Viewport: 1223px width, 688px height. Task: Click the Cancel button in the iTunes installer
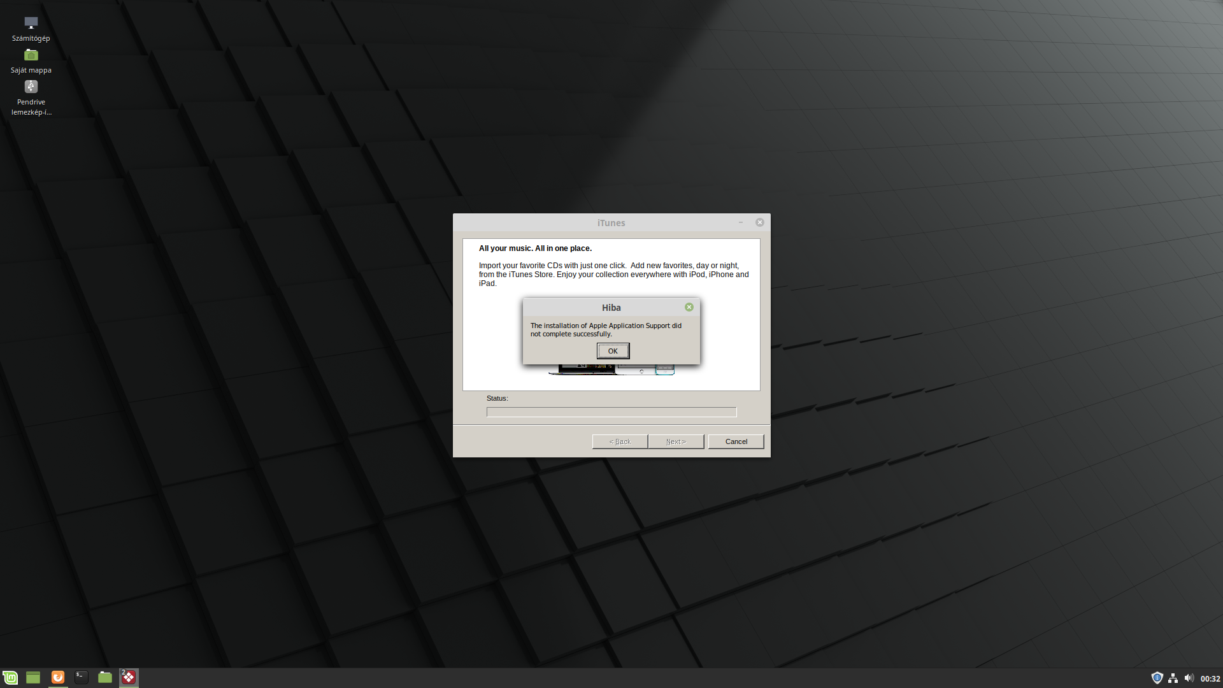click(736, 441)
